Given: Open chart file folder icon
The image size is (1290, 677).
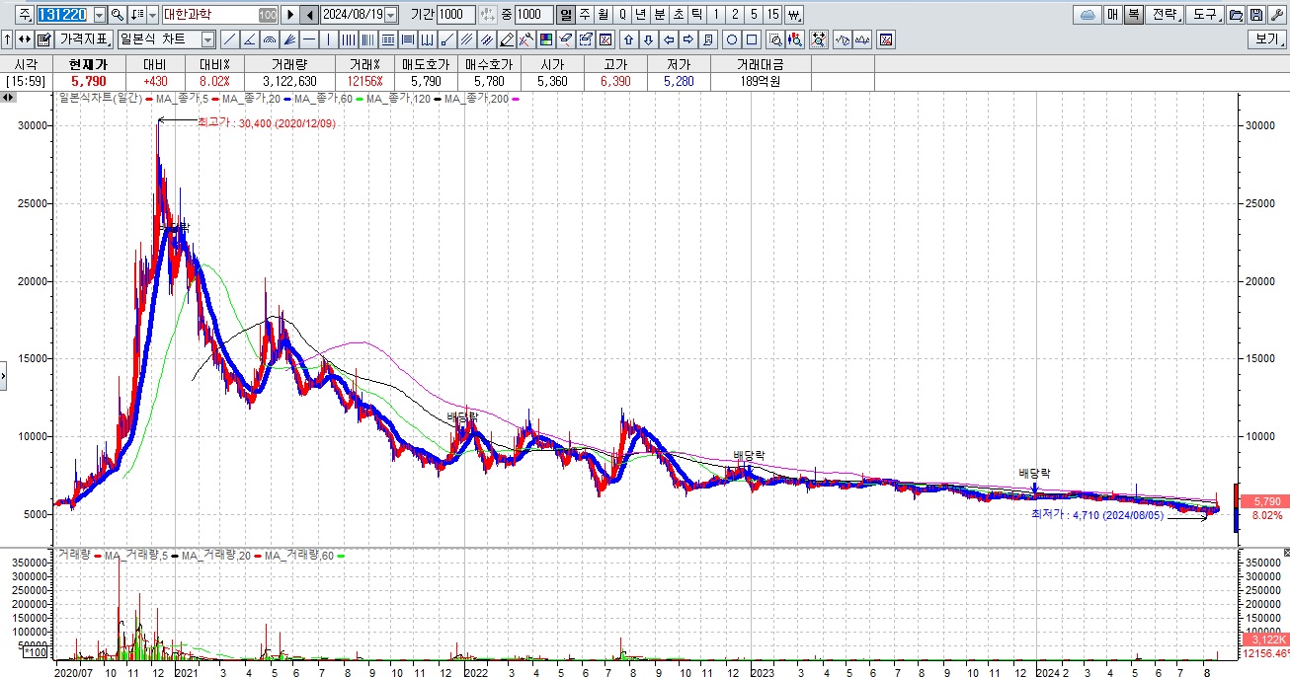Looking at the screenshot, I should point(1235,15).
